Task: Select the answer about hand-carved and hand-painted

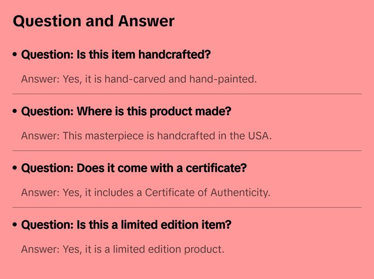Action: point(139,79)
